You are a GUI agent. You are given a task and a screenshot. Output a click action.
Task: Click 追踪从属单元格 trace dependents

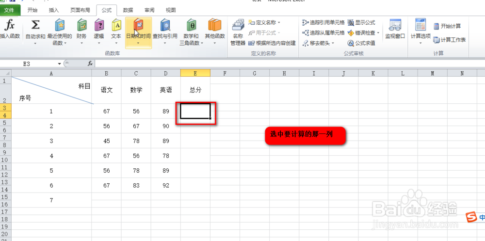click(323, 33)
